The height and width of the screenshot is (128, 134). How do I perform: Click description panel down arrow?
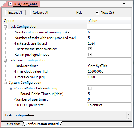click(128, 118)
